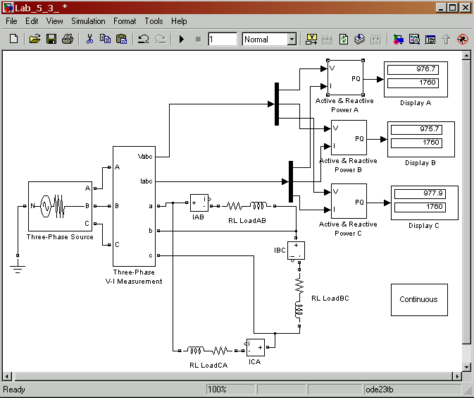Image resolution: width=474 pixels, height=398 pixels.
Task: Open the Library Browser icon
Action: coord(399,40)
